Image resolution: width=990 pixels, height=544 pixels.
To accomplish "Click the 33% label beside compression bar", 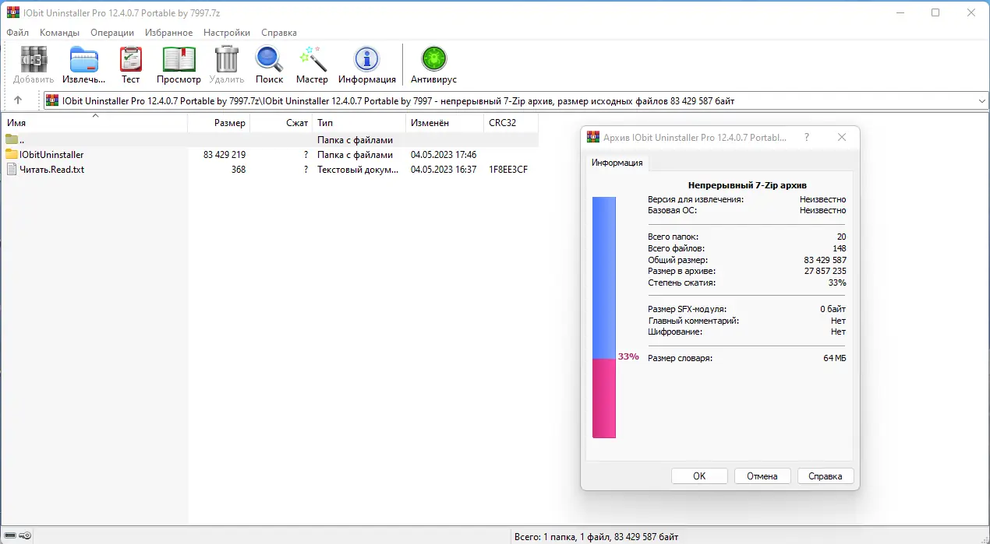I will pyautogui.click(x=628, y=356).
